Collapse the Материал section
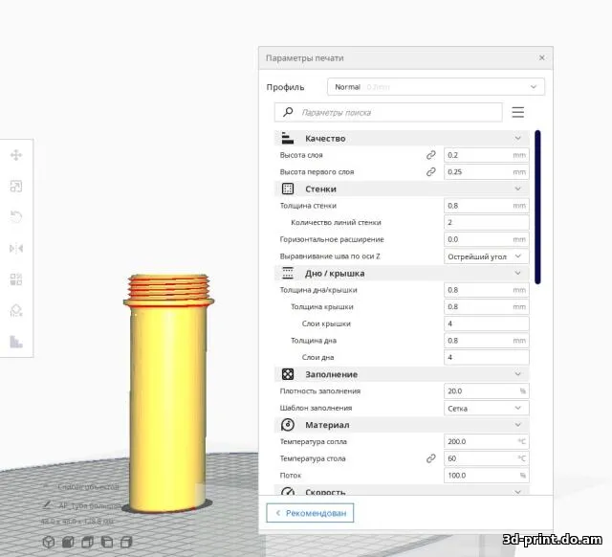 click(518, 425)
